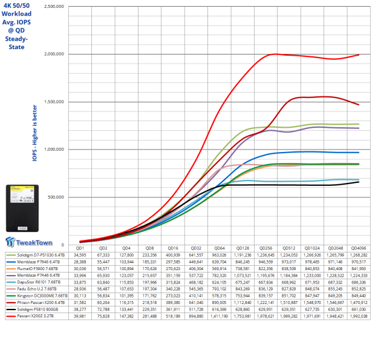Viewport: 375px width, 344px height.
Task: Select the 'QD16' column header
Action: pyautogui.click(x=173, y=248)
